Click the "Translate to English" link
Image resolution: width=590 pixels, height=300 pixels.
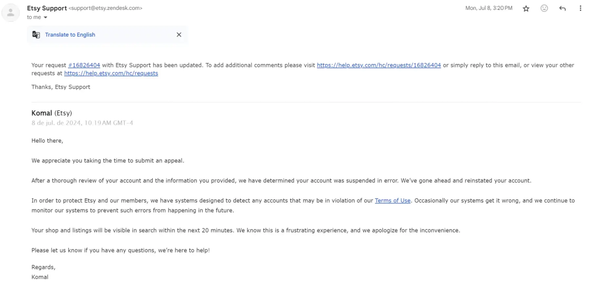(x=70, y=35)
